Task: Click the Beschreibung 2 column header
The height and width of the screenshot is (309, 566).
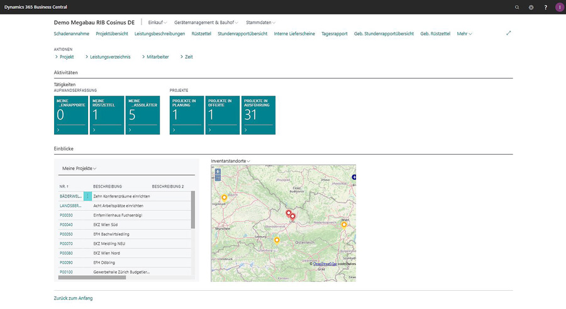Action: pos(168,186)
